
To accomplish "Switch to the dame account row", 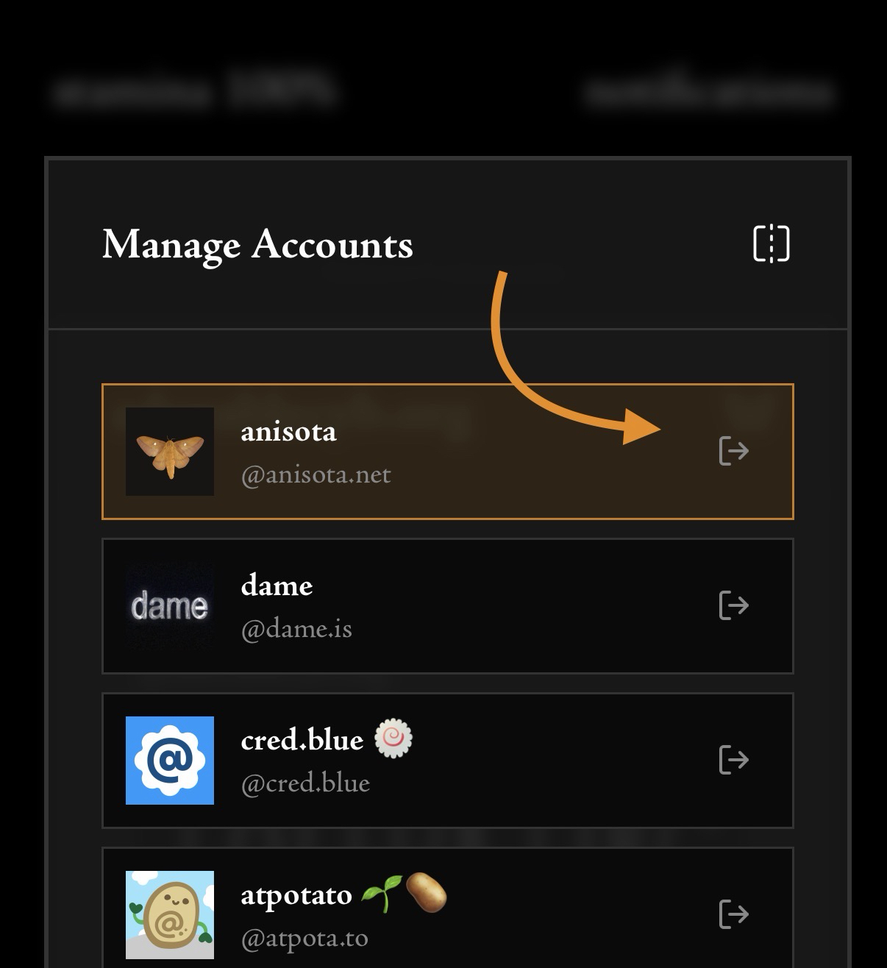I will [x=447, y=606].
